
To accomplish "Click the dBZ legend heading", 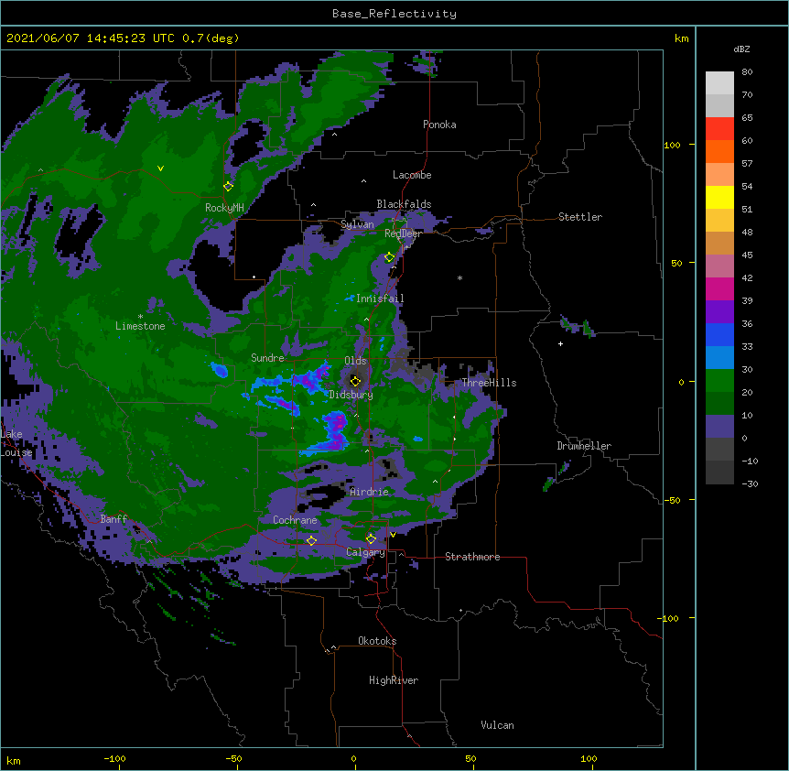I will 741,49.
